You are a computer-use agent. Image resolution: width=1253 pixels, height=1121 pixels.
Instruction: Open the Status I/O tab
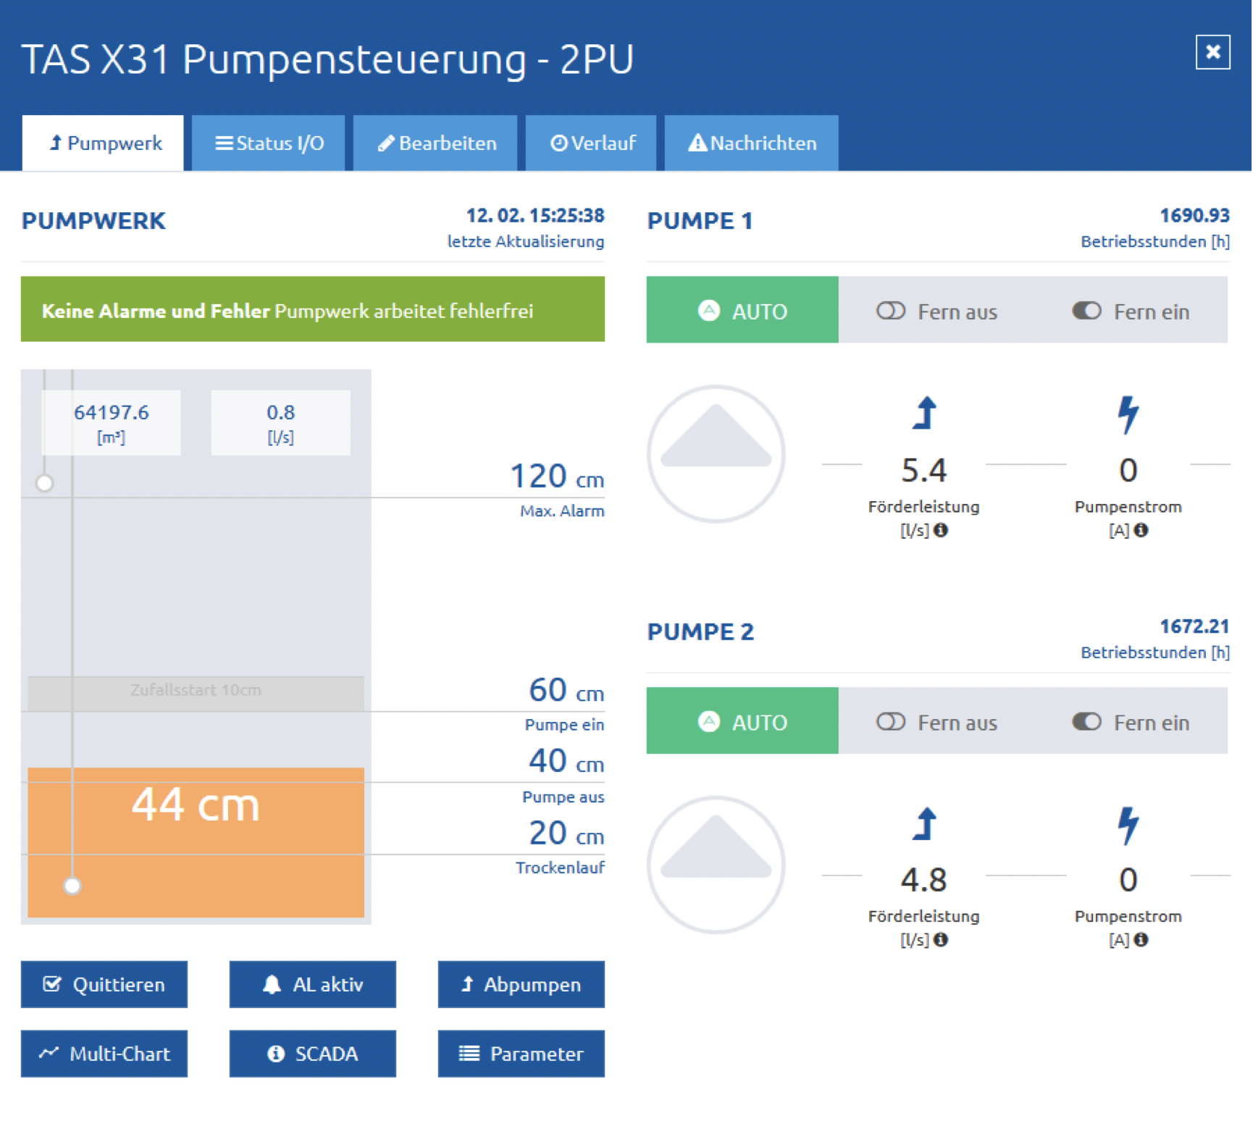click(269, 143)
